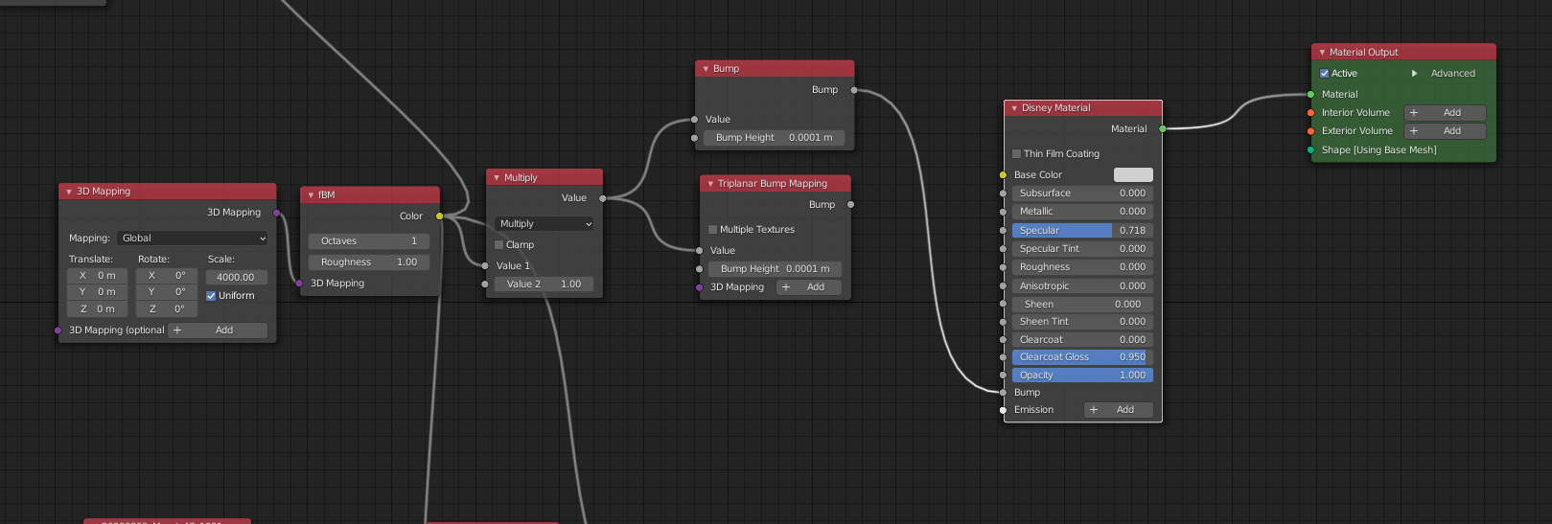
Task: Click Add button next to Exterior Volume
Action: (x=1445, y=131)
